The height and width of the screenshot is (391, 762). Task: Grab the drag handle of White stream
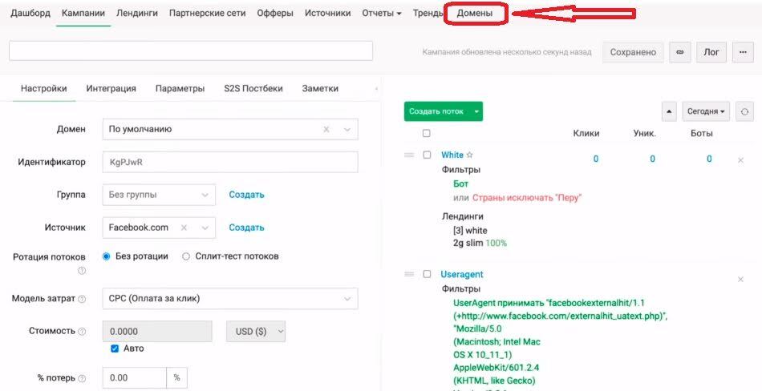(409, 155)
